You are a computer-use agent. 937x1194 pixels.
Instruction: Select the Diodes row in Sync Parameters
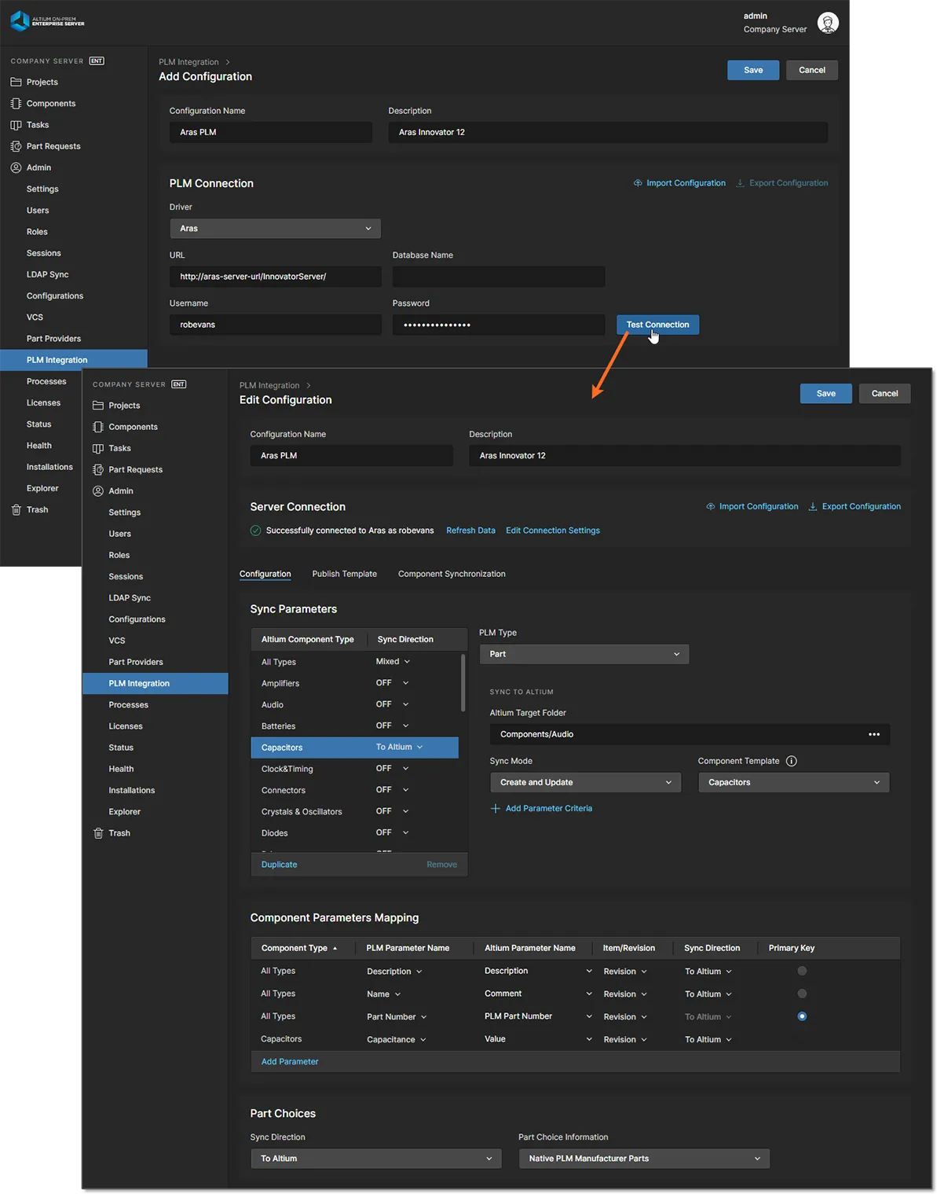pyautogui.click(x=355, y=832)
